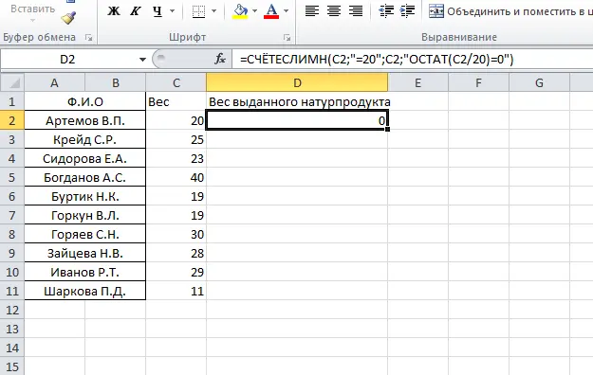This screenshot has width=593, height=375.
Task: Select weight cell with value 40
Action: (x=176, y=177)
